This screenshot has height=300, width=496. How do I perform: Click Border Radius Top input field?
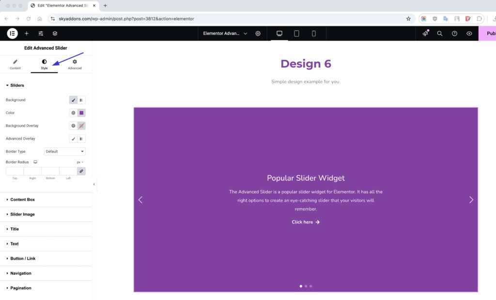(x=15, y=171)
